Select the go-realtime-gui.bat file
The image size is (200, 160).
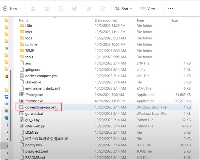[x=40, y=107]
